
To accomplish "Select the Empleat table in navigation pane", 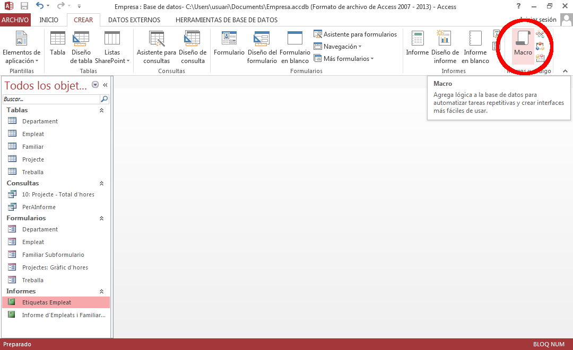I will 33,134.
